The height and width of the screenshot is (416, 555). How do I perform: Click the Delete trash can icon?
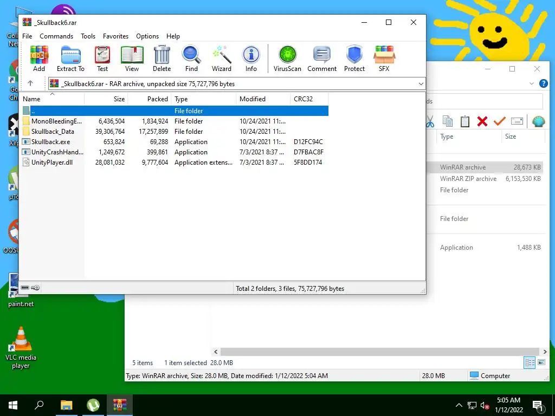(x=162, y=58)
